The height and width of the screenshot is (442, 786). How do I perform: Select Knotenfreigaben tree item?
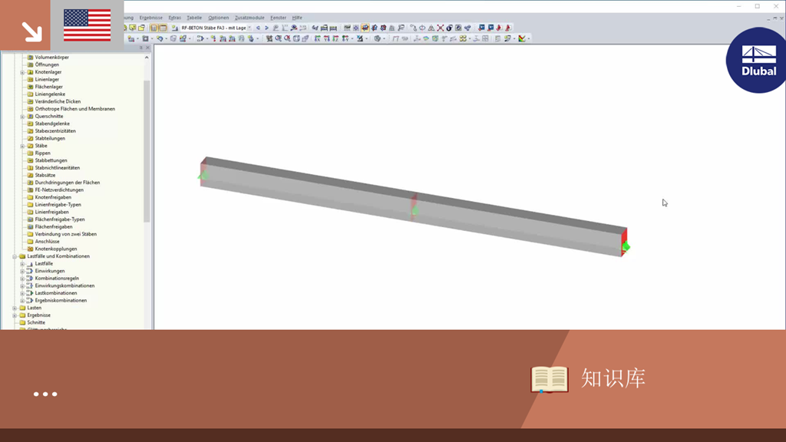pyautogui.click(x=53, y=197)
